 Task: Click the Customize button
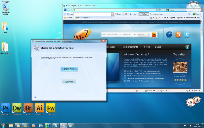pos(69,82)
